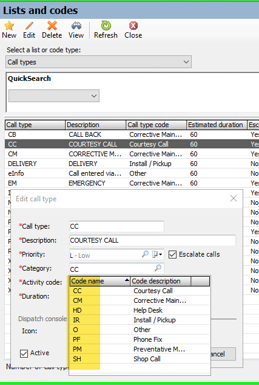The height and width of the screenshot is (385, 259).
Task: Toggle the Escalate calls checkbox
Action: (x=173, y=255)
